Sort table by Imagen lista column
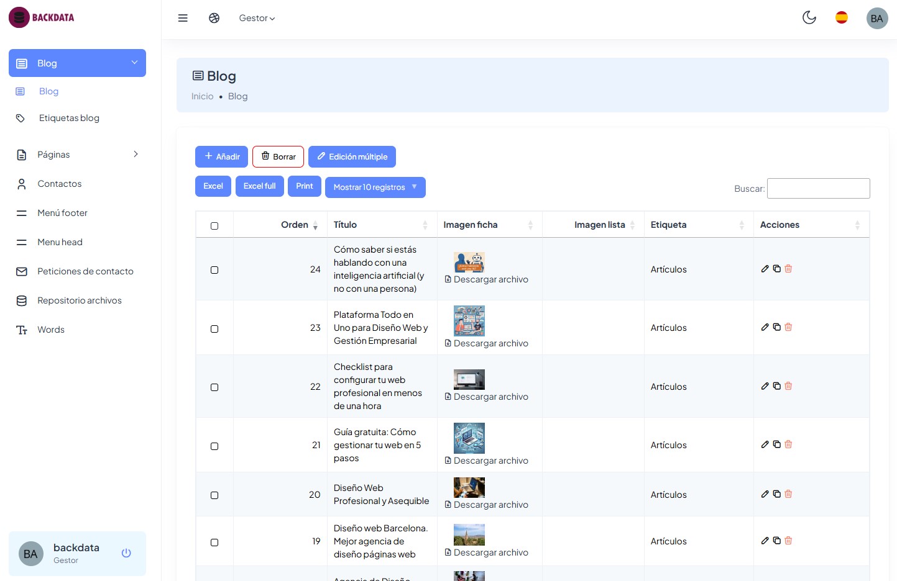The image size is (897, 581). 593,225
